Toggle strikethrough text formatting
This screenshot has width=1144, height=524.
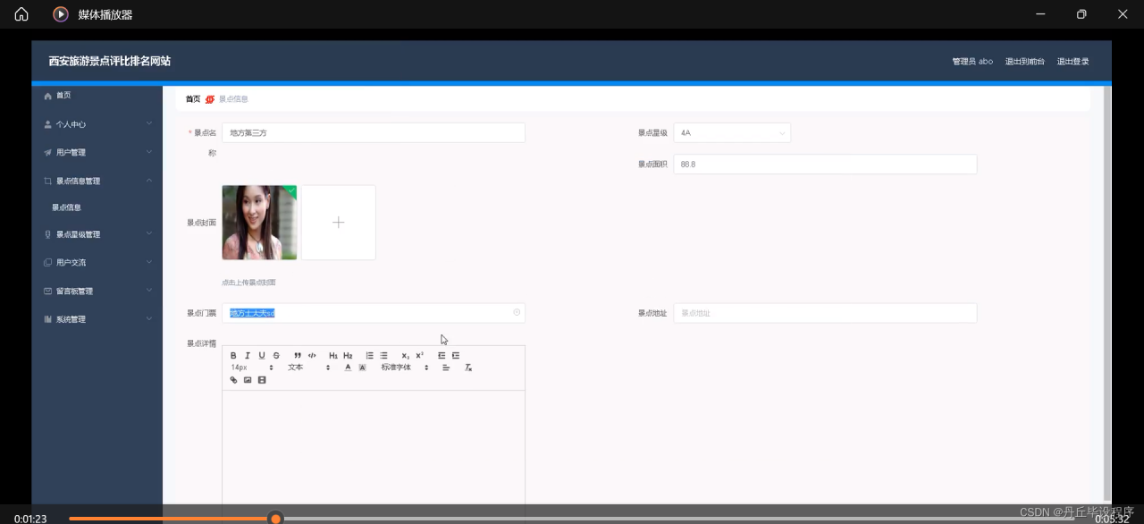click(276, 356)
